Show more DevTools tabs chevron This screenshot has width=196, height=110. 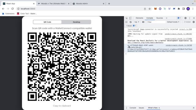point(167,18)
